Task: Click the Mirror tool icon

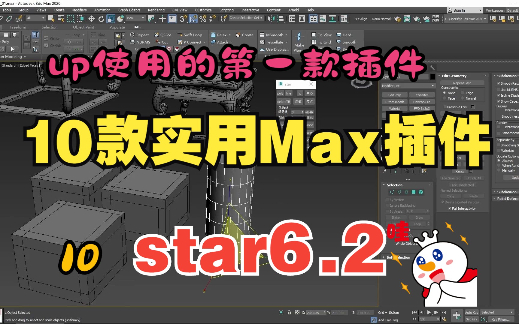Action: (271, 19)
